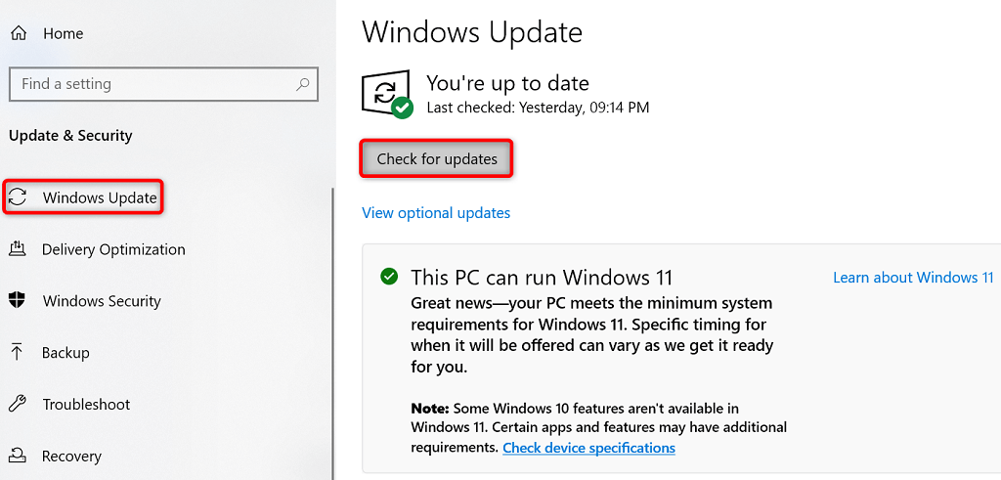This screenshot has height=480, width=1001.
Task: Select Delivery Optimization from the sidebar
Action: click(113, 249)
